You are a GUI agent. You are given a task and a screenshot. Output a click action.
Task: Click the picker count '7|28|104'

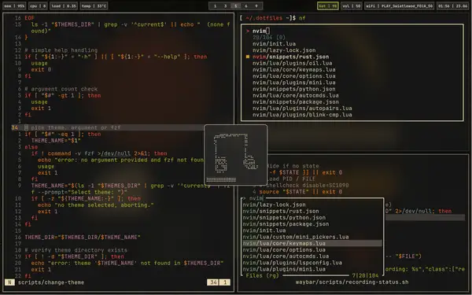pos(366,275)
